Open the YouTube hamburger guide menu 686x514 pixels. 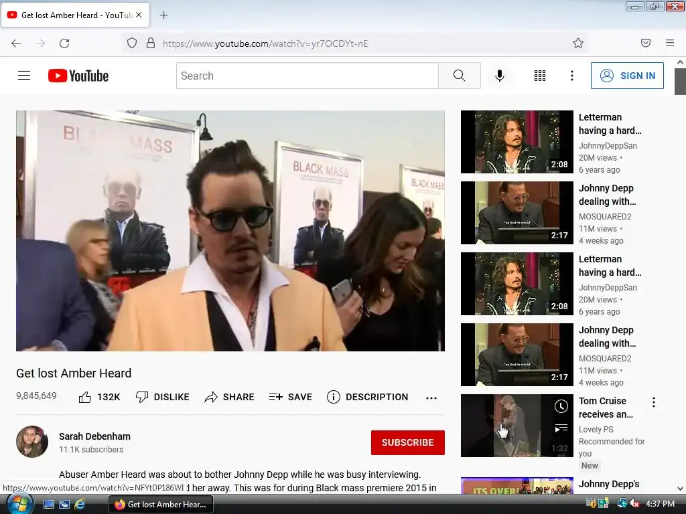[x=24, y=76]
